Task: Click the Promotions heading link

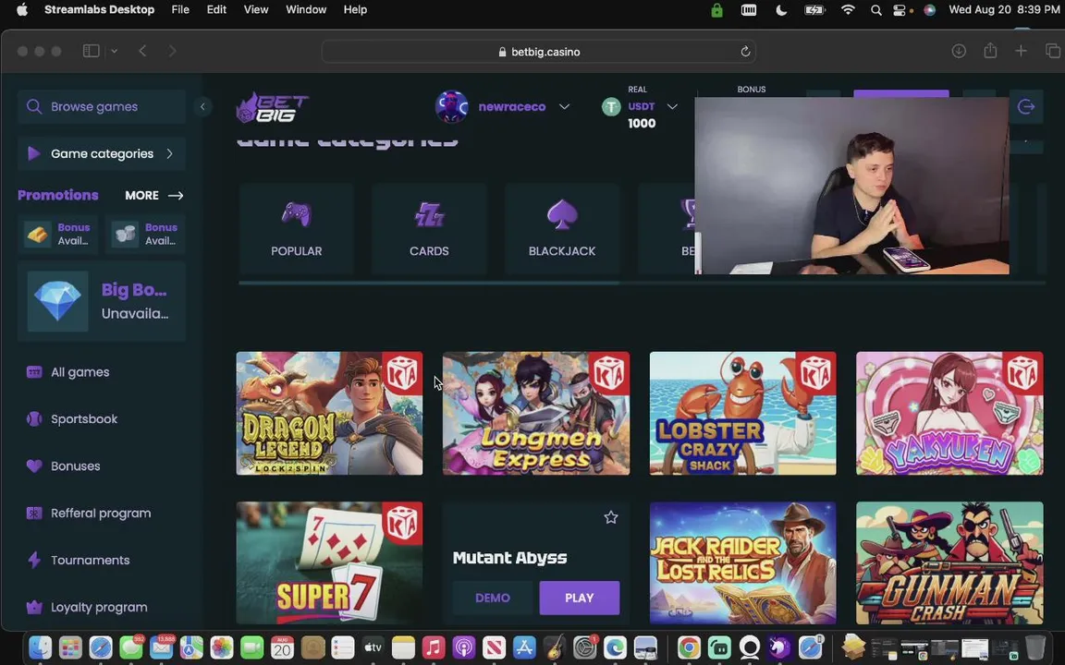Action: point(57,196)
